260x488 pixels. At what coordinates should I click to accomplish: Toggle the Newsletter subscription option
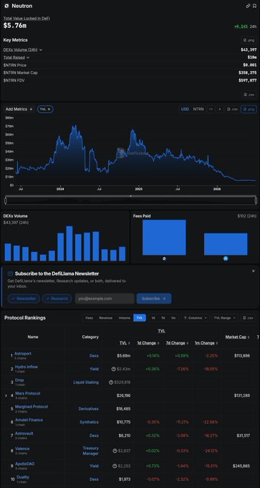(24, 299)
